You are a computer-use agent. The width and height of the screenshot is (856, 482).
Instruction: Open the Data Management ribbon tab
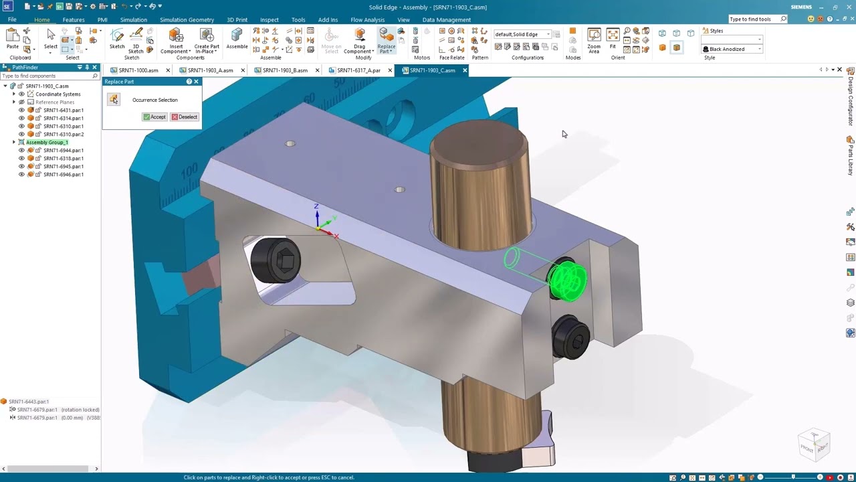click(447, 19)
